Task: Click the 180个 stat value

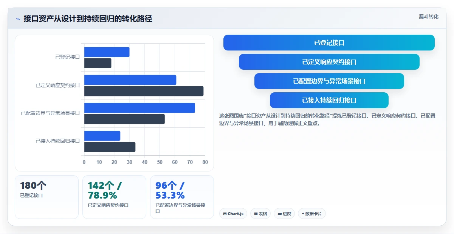Action: point(33,185)
